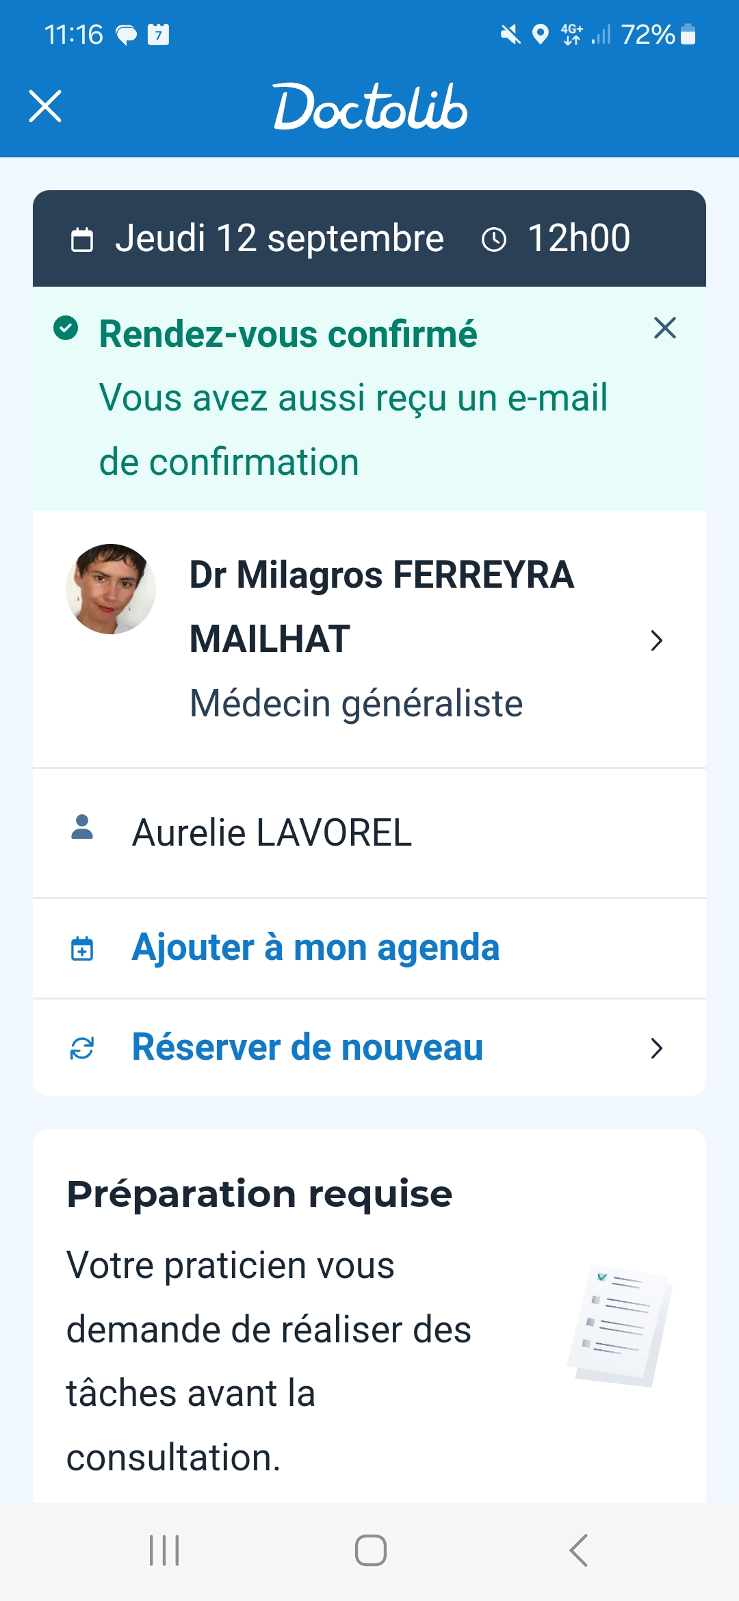Image resolution: width=739 pixels, height=1601 pixels.
Task: Expand doctor details using the chevron arrow
Action: pyautogui.click(x=656, y=640)
